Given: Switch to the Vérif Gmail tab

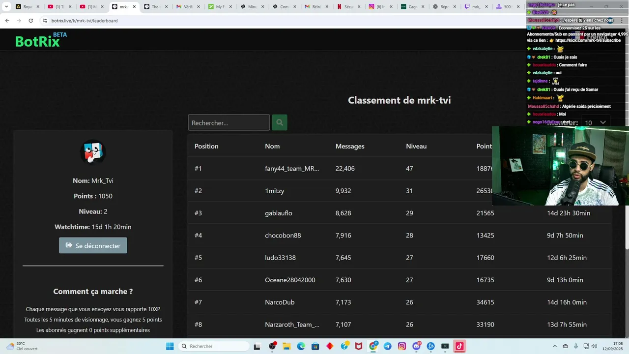Looking at the screenshot, I should pos(188,7).
